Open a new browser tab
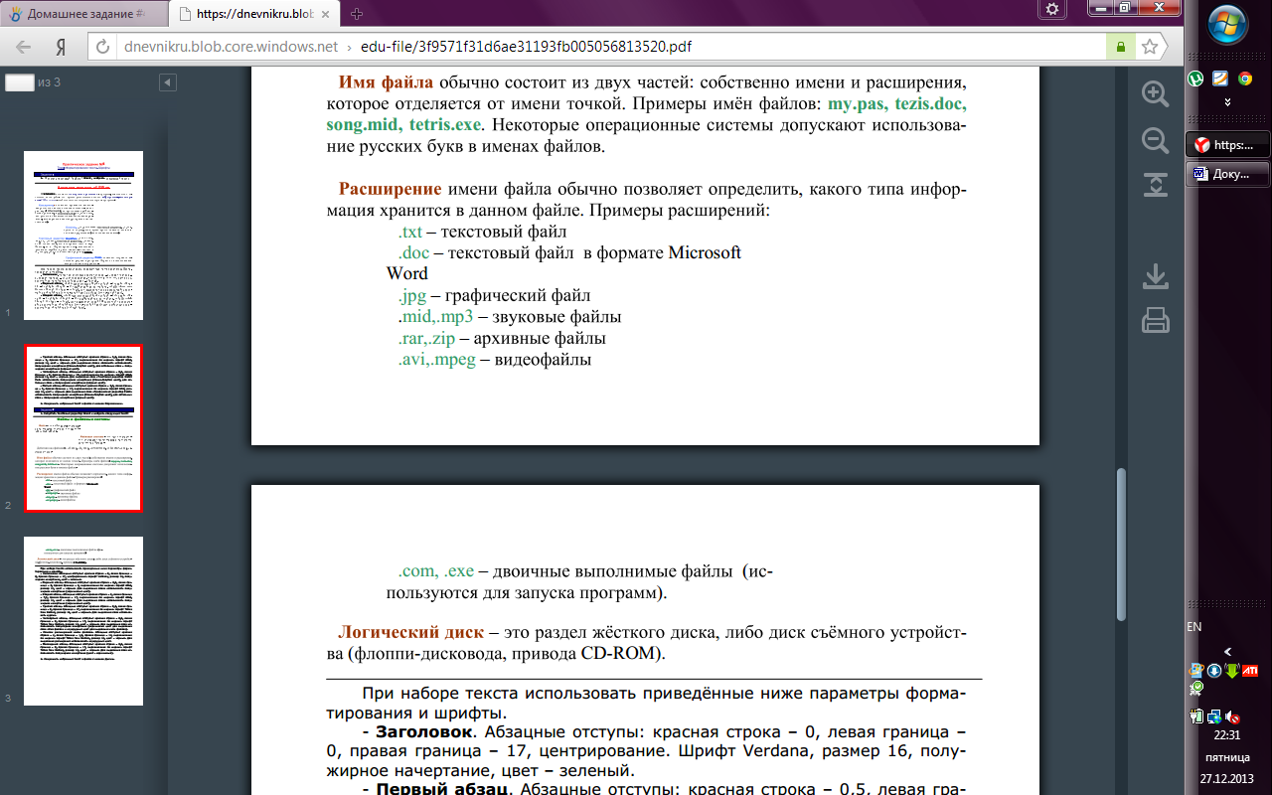 click(x=357, y=14)
